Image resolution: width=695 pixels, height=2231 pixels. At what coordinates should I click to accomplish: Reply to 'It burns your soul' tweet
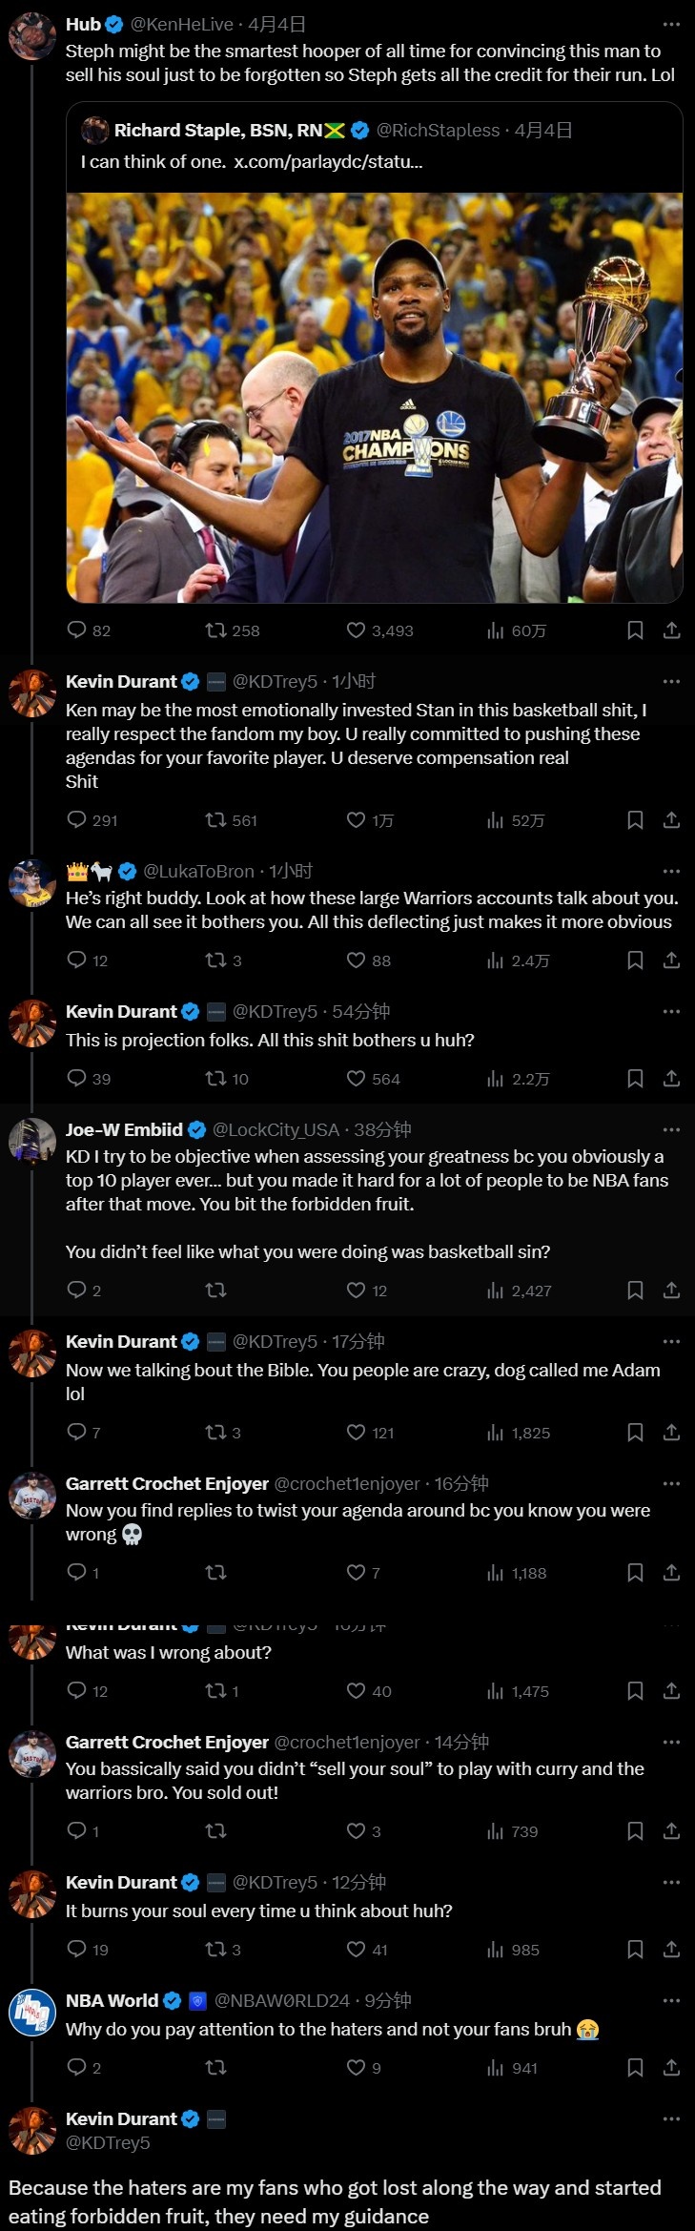point(77,1950)
